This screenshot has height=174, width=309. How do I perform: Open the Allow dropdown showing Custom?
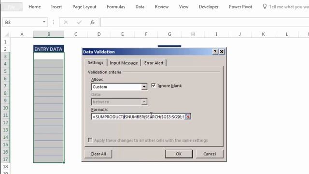(x=144, y=87)
